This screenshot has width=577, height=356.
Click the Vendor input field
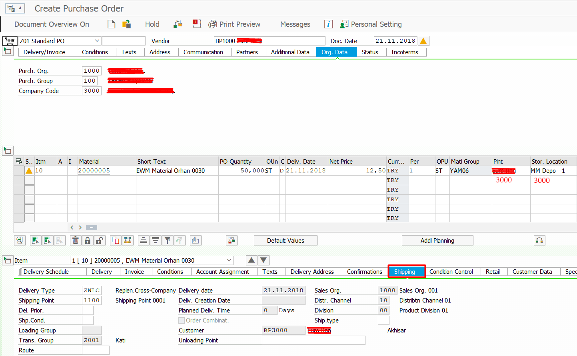point(270,41)
